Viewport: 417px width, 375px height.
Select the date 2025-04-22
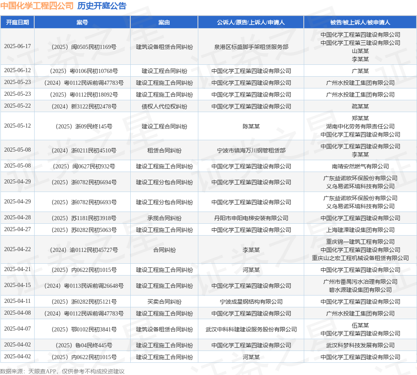[x=18, y=249]
